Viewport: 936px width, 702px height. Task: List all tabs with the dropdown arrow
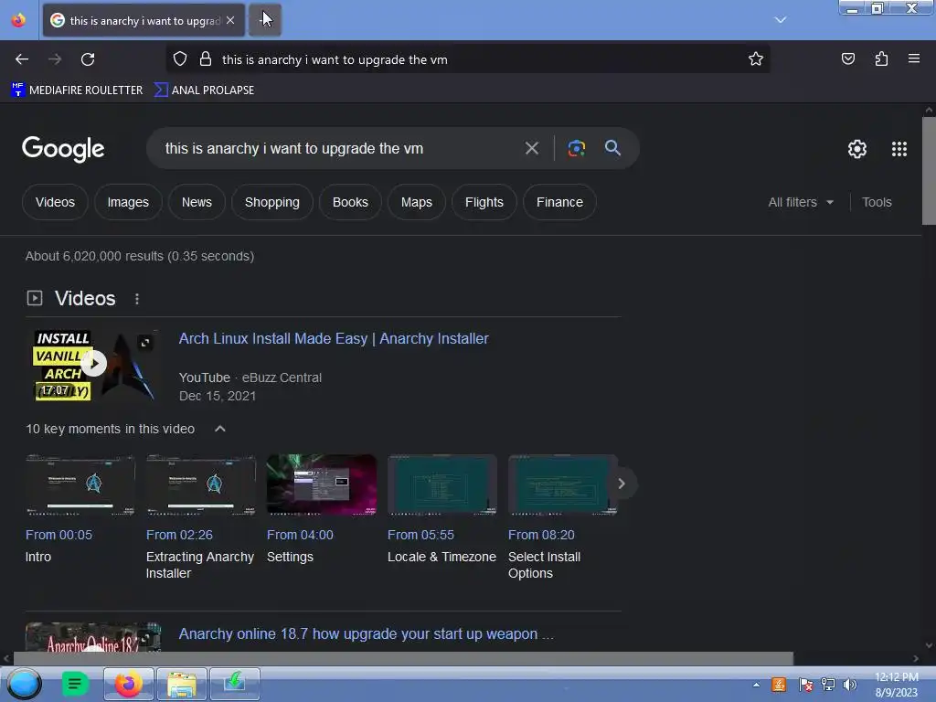pyautogui.click(x=781, y=20)
